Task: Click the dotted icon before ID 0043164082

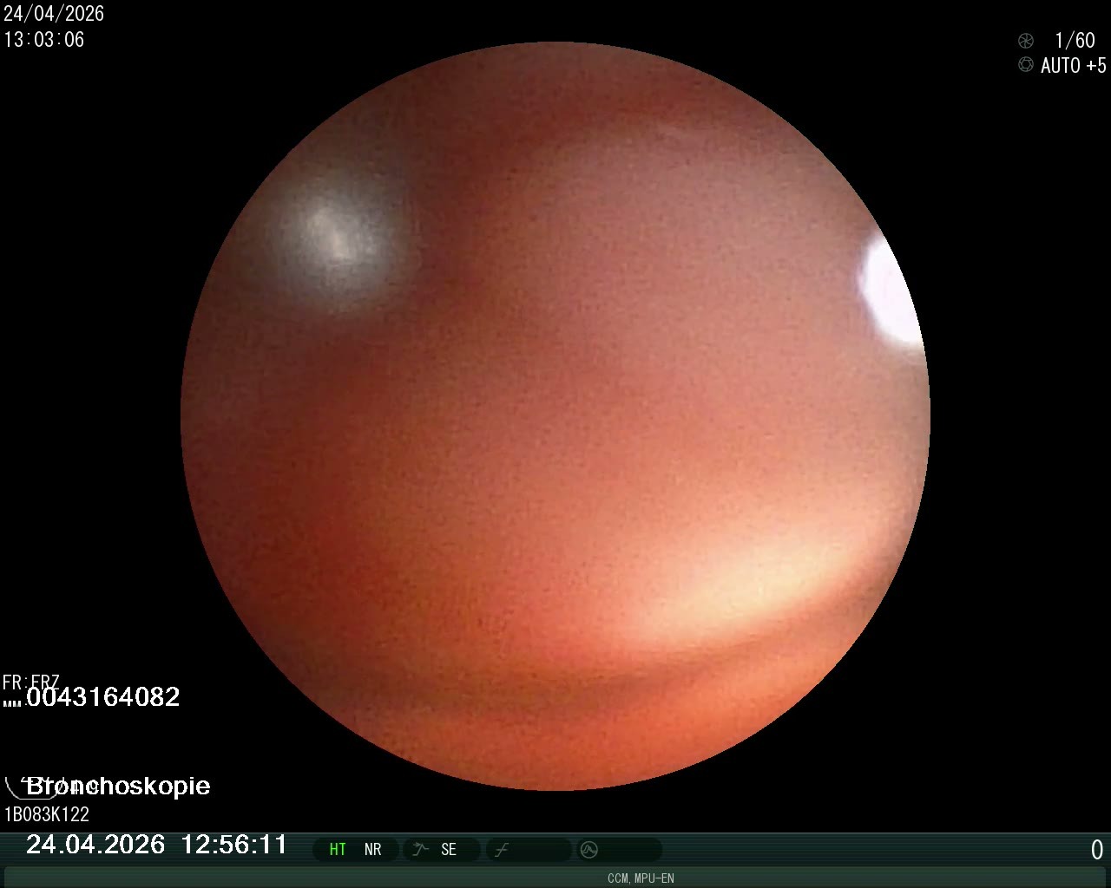Action: 12,702
